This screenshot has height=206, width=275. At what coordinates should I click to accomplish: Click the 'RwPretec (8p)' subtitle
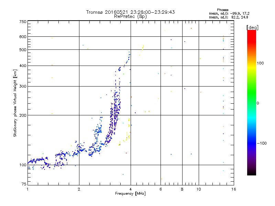click(130, 16)
